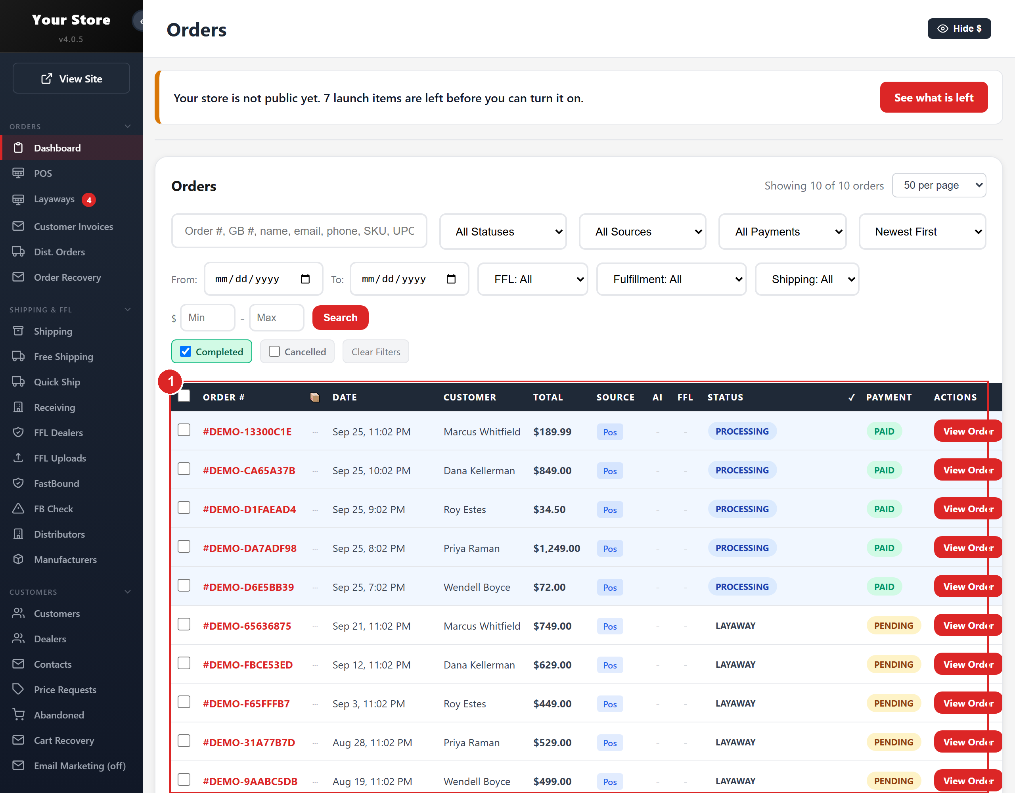Viewport: 1015px width, 793px height.
Task: Click the Max price input
Action: coord(276,318)
